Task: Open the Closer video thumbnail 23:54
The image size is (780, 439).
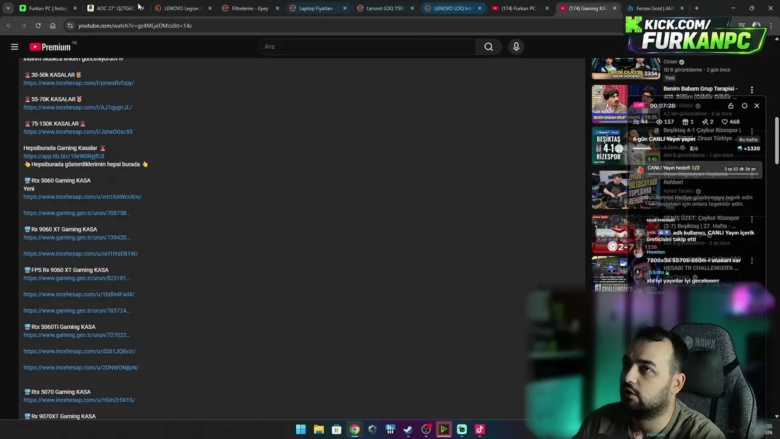Action: [x=626, y=68]
